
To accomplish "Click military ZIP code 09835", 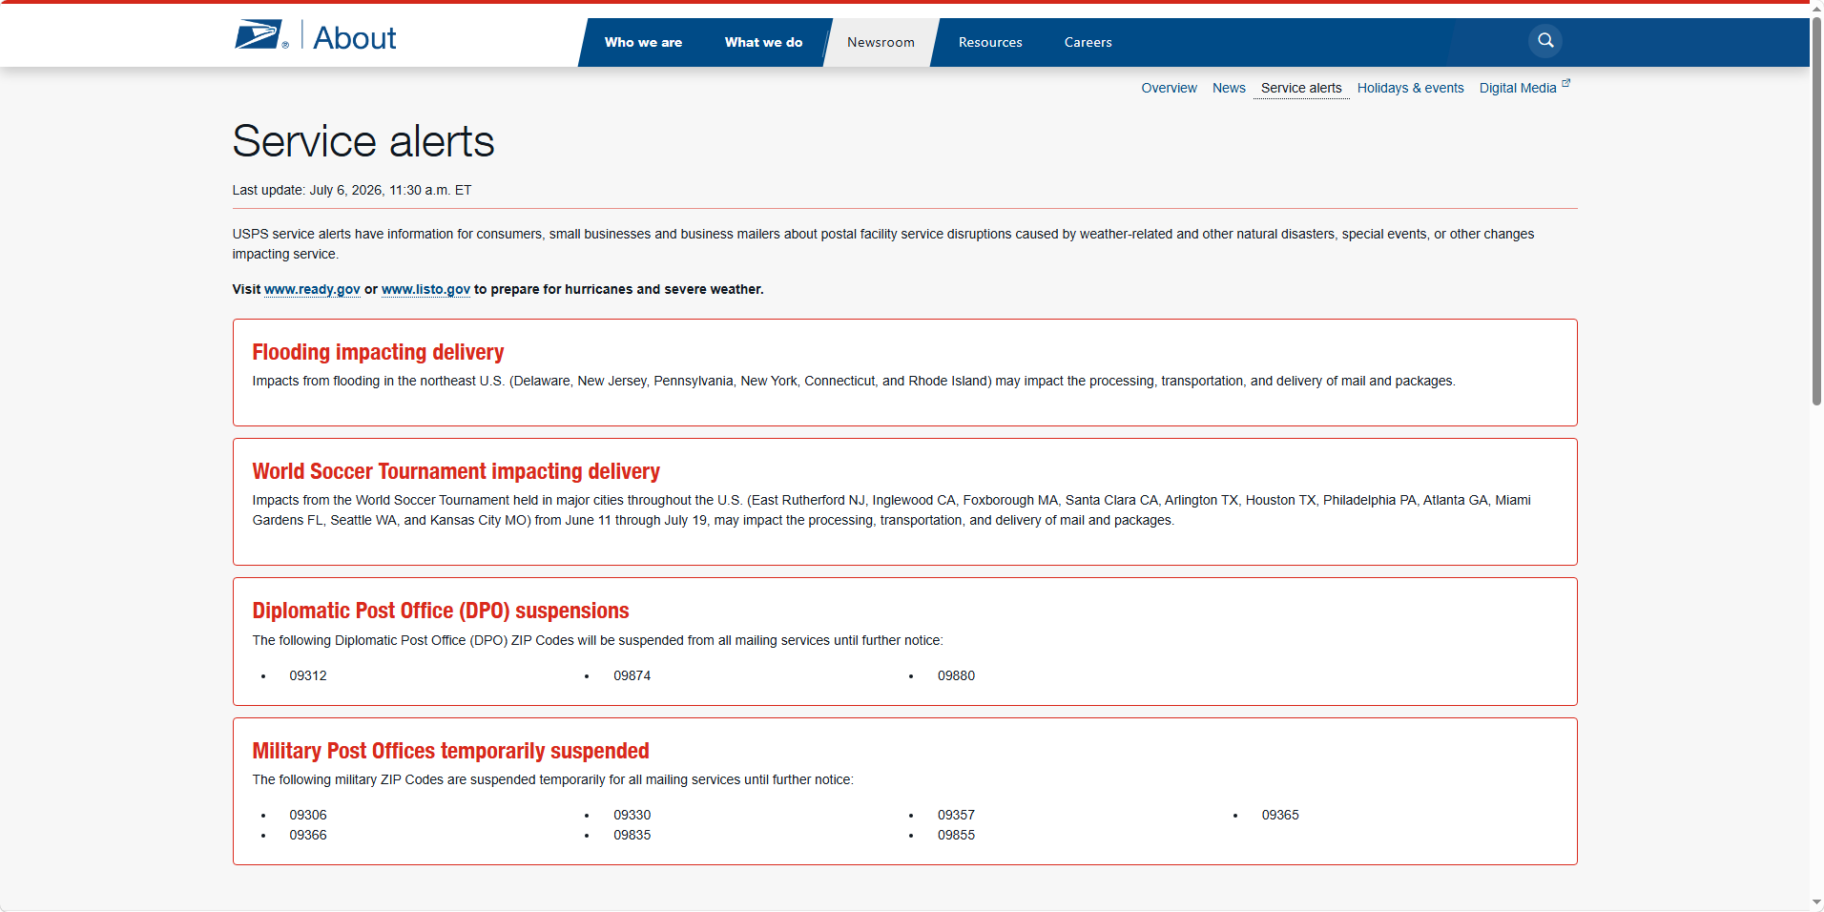I will pos(632,835).
